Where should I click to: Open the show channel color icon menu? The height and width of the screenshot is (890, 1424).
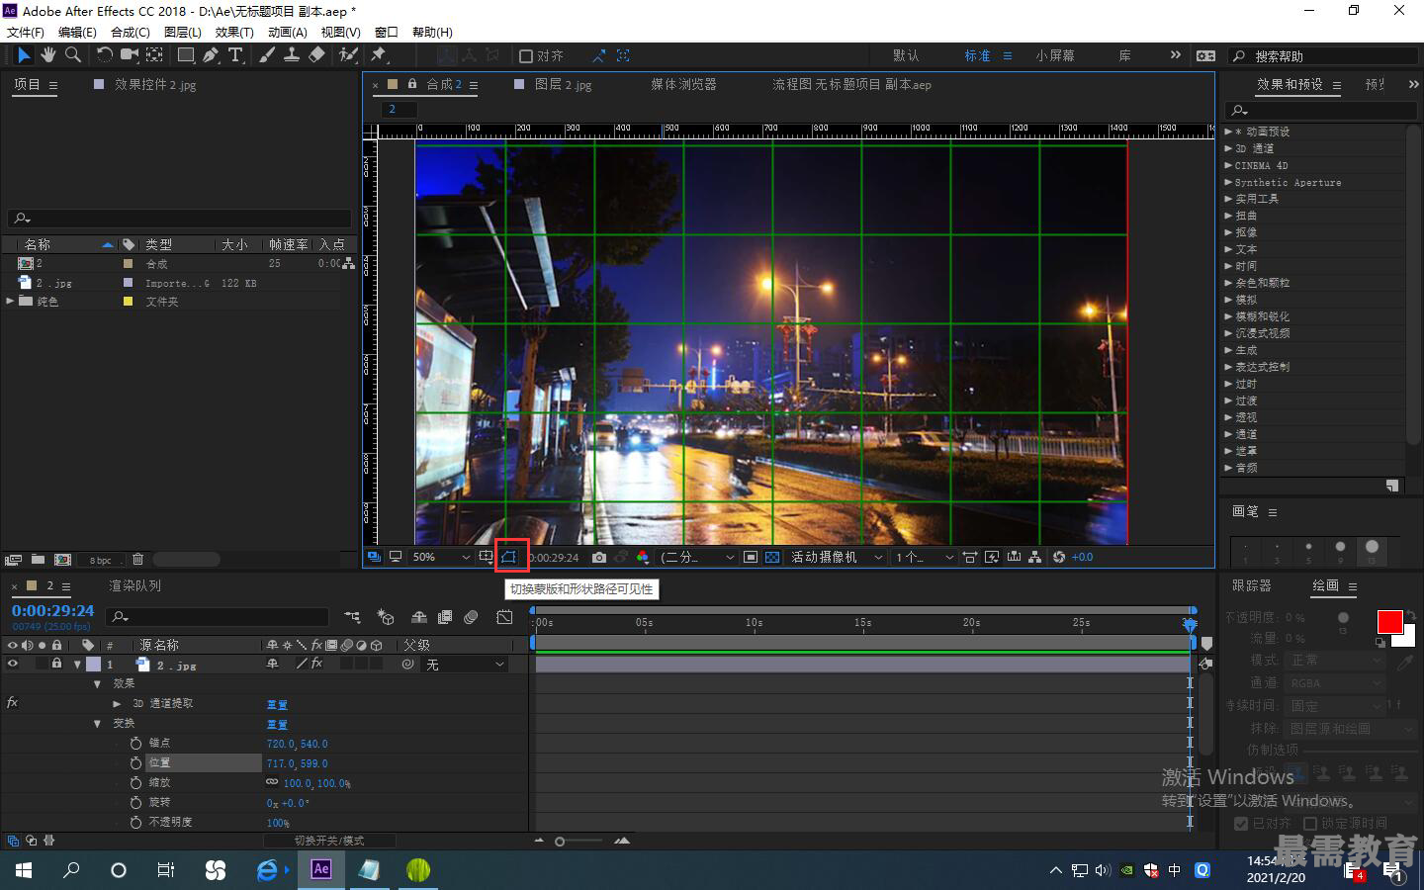coord(643,557)
